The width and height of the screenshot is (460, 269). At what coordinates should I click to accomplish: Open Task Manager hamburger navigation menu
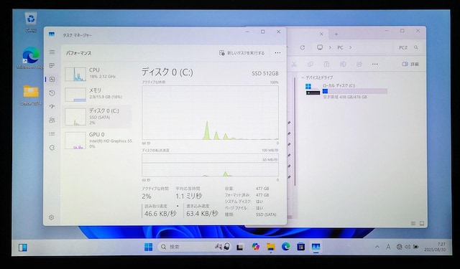(52, 52)
